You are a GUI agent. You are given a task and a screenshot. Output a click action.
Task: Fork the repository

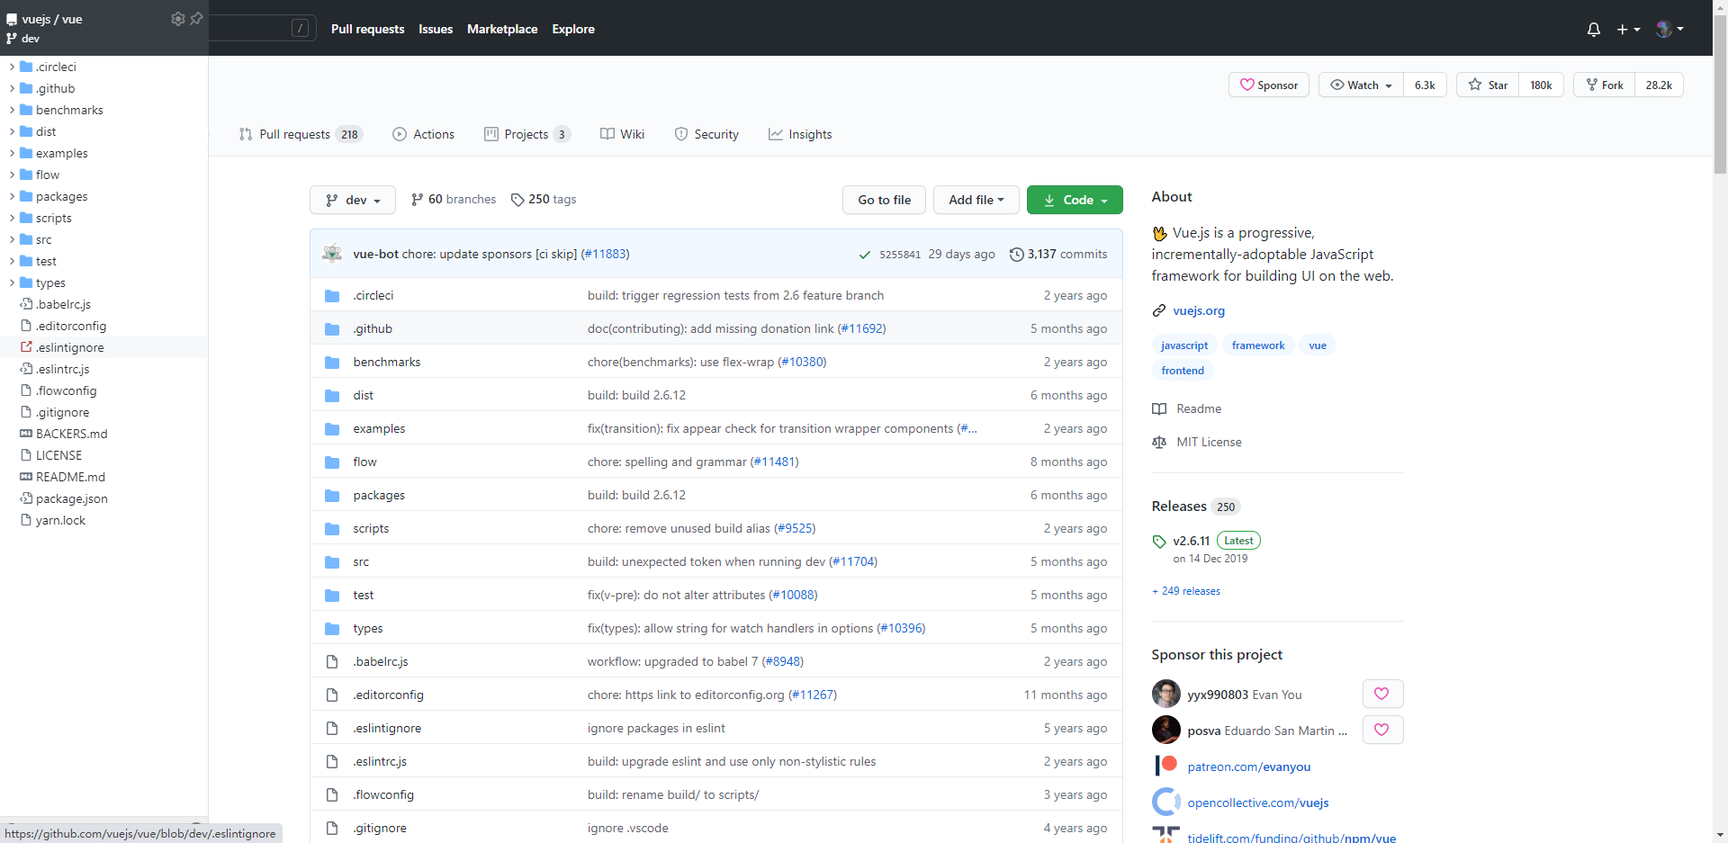(1604, 85)
